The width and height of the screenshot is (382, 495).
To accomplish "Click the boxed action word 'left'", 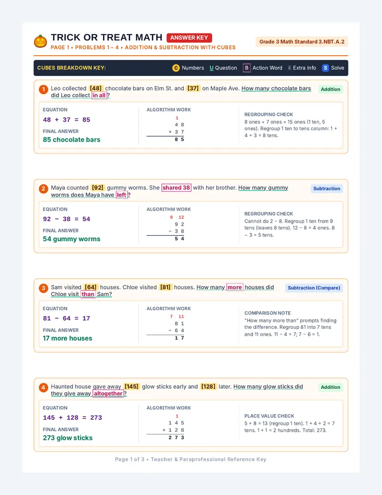I will pyautogui.click(x=121, y=195).
